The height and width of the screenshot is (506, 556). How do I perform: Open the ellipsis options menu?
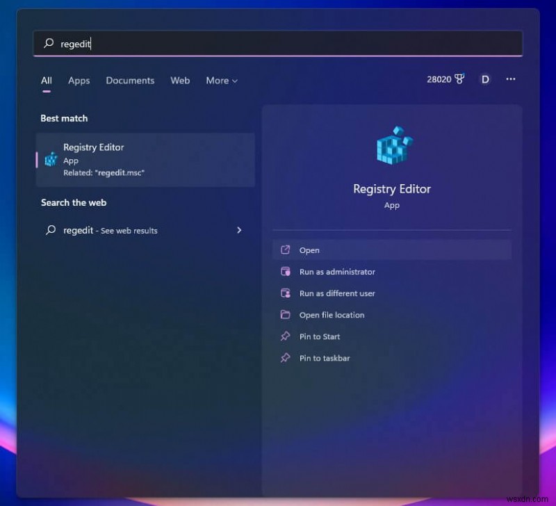511,80
